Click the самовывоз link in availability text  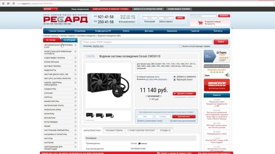(162, 79)
